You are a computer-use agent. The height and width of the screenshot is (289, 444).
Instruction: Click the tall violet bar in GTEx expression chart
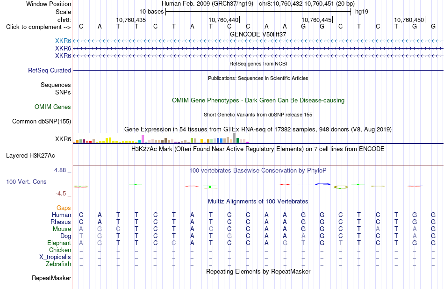[x=143, y=139]
